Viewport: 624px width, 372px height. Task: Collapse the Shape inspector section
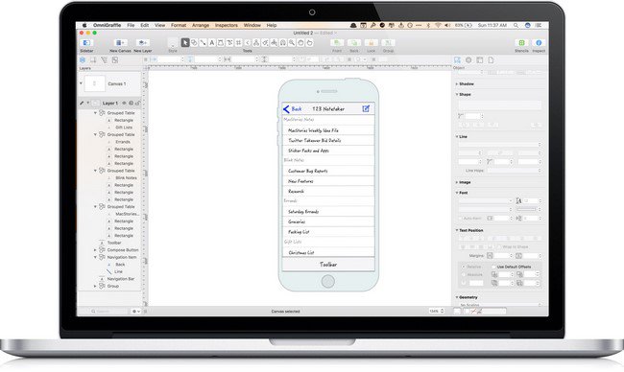(x=456, y=95)
